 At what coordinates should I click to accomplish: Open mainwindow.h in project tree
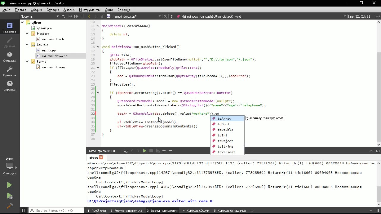(52, 39)
